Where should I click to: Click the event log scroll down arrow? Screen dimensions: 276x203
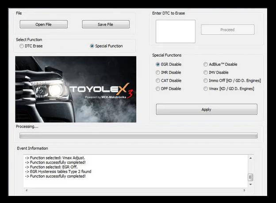coord(250,184)
